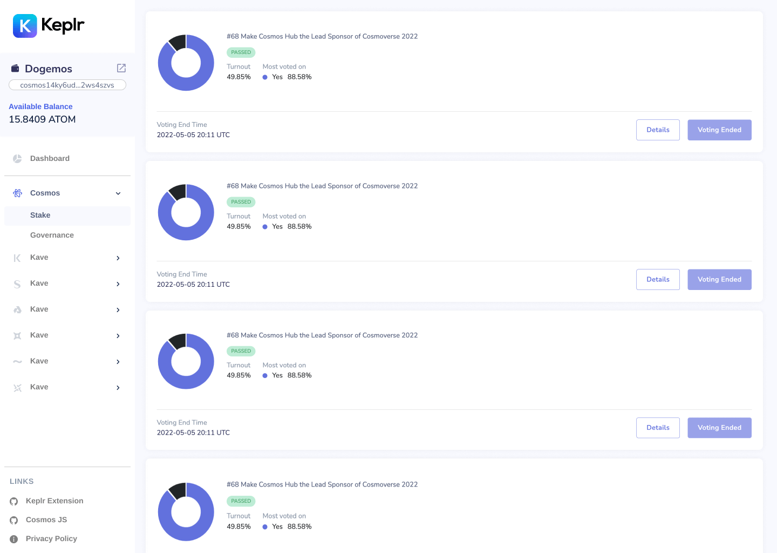The width and height of the screenshot is (777, 553).
Task: Click the Keplr Extension GitHub icon
Action: click(x=13, y=501)
